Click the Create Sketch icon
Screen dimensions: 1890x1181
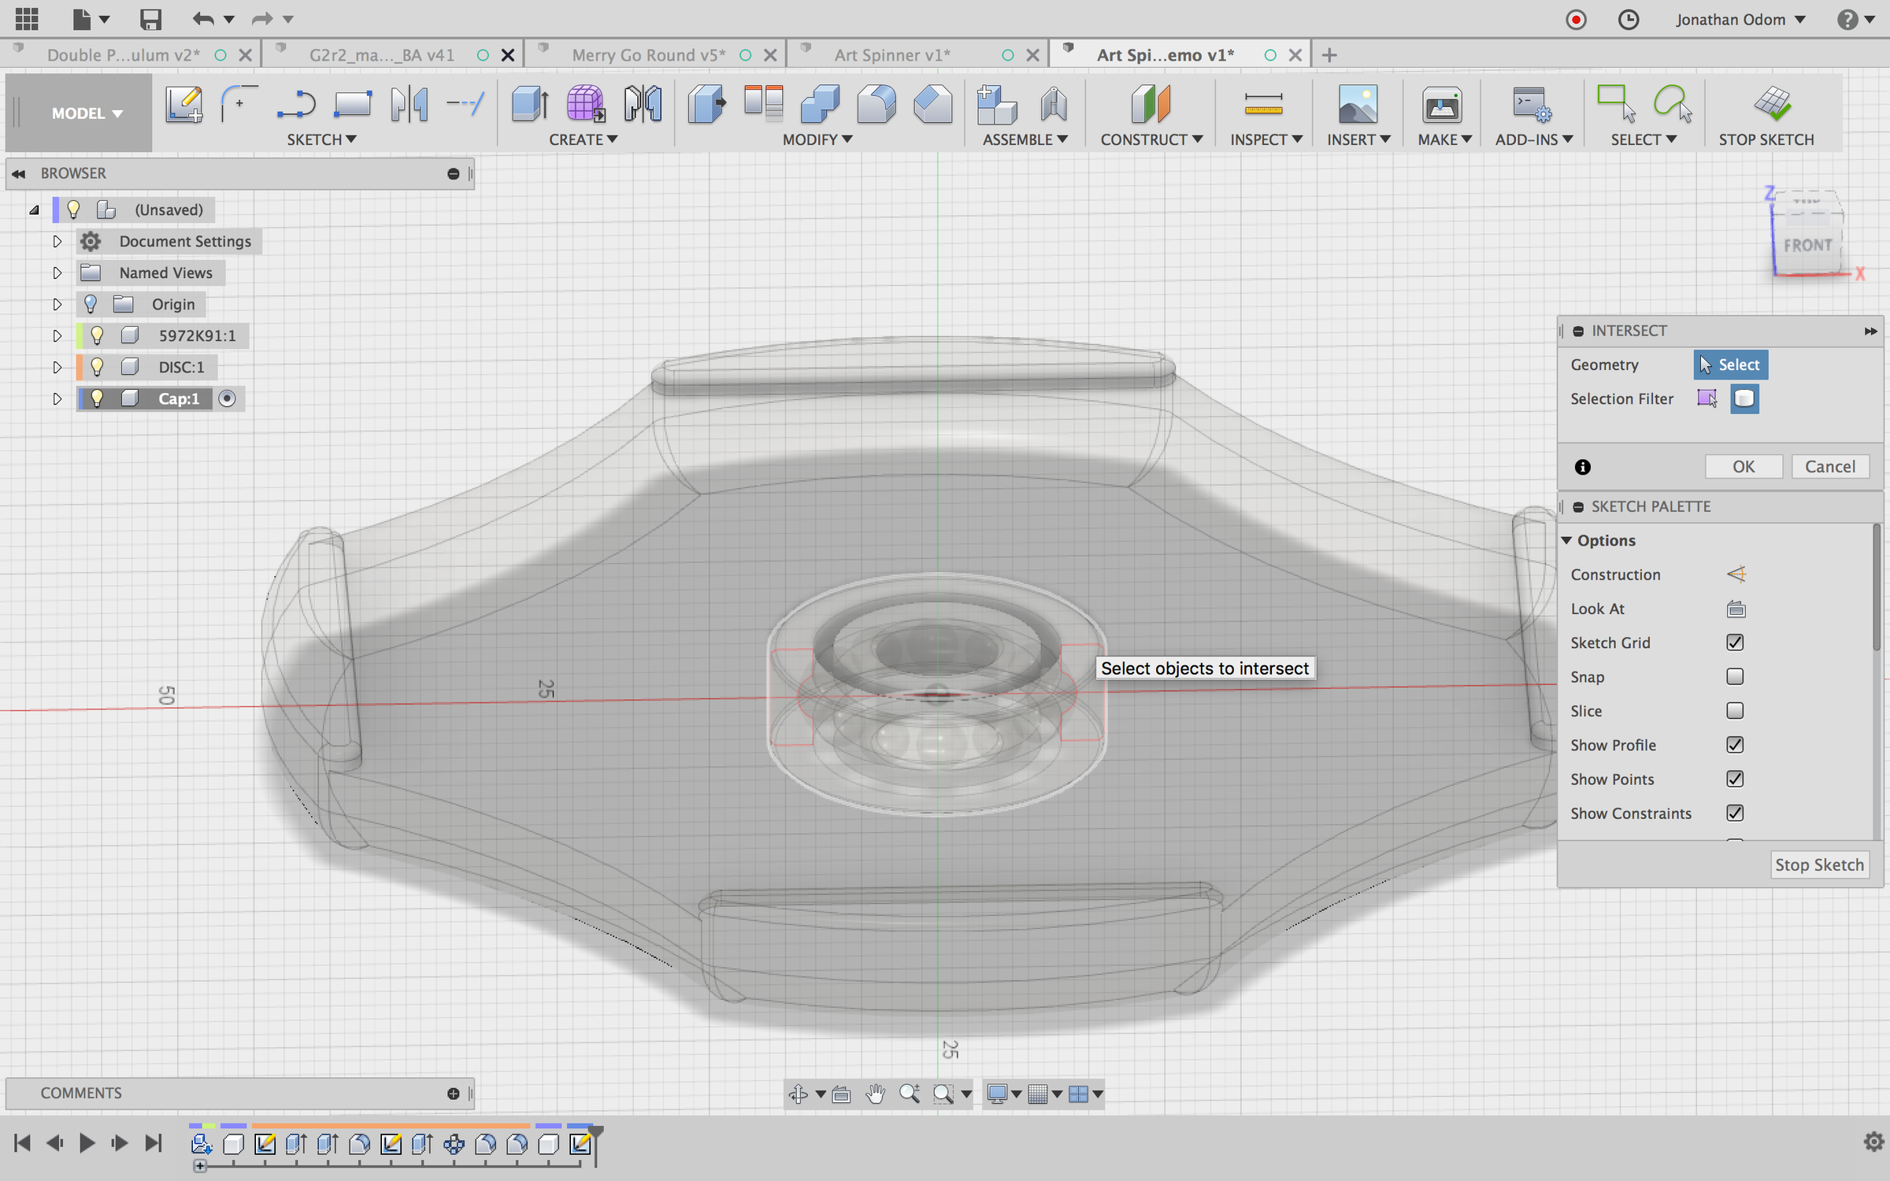click(x=183, y=103)
